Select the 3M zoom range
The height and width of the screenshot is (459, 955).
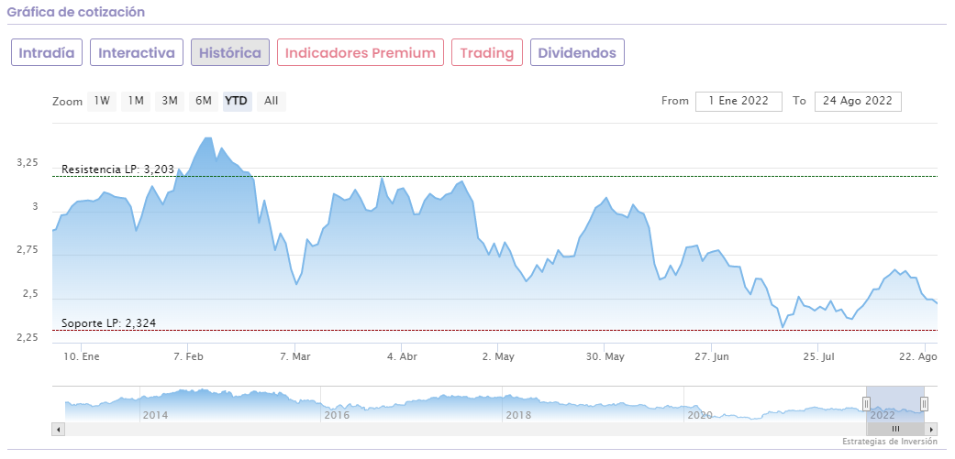click(x=170, y=101)
